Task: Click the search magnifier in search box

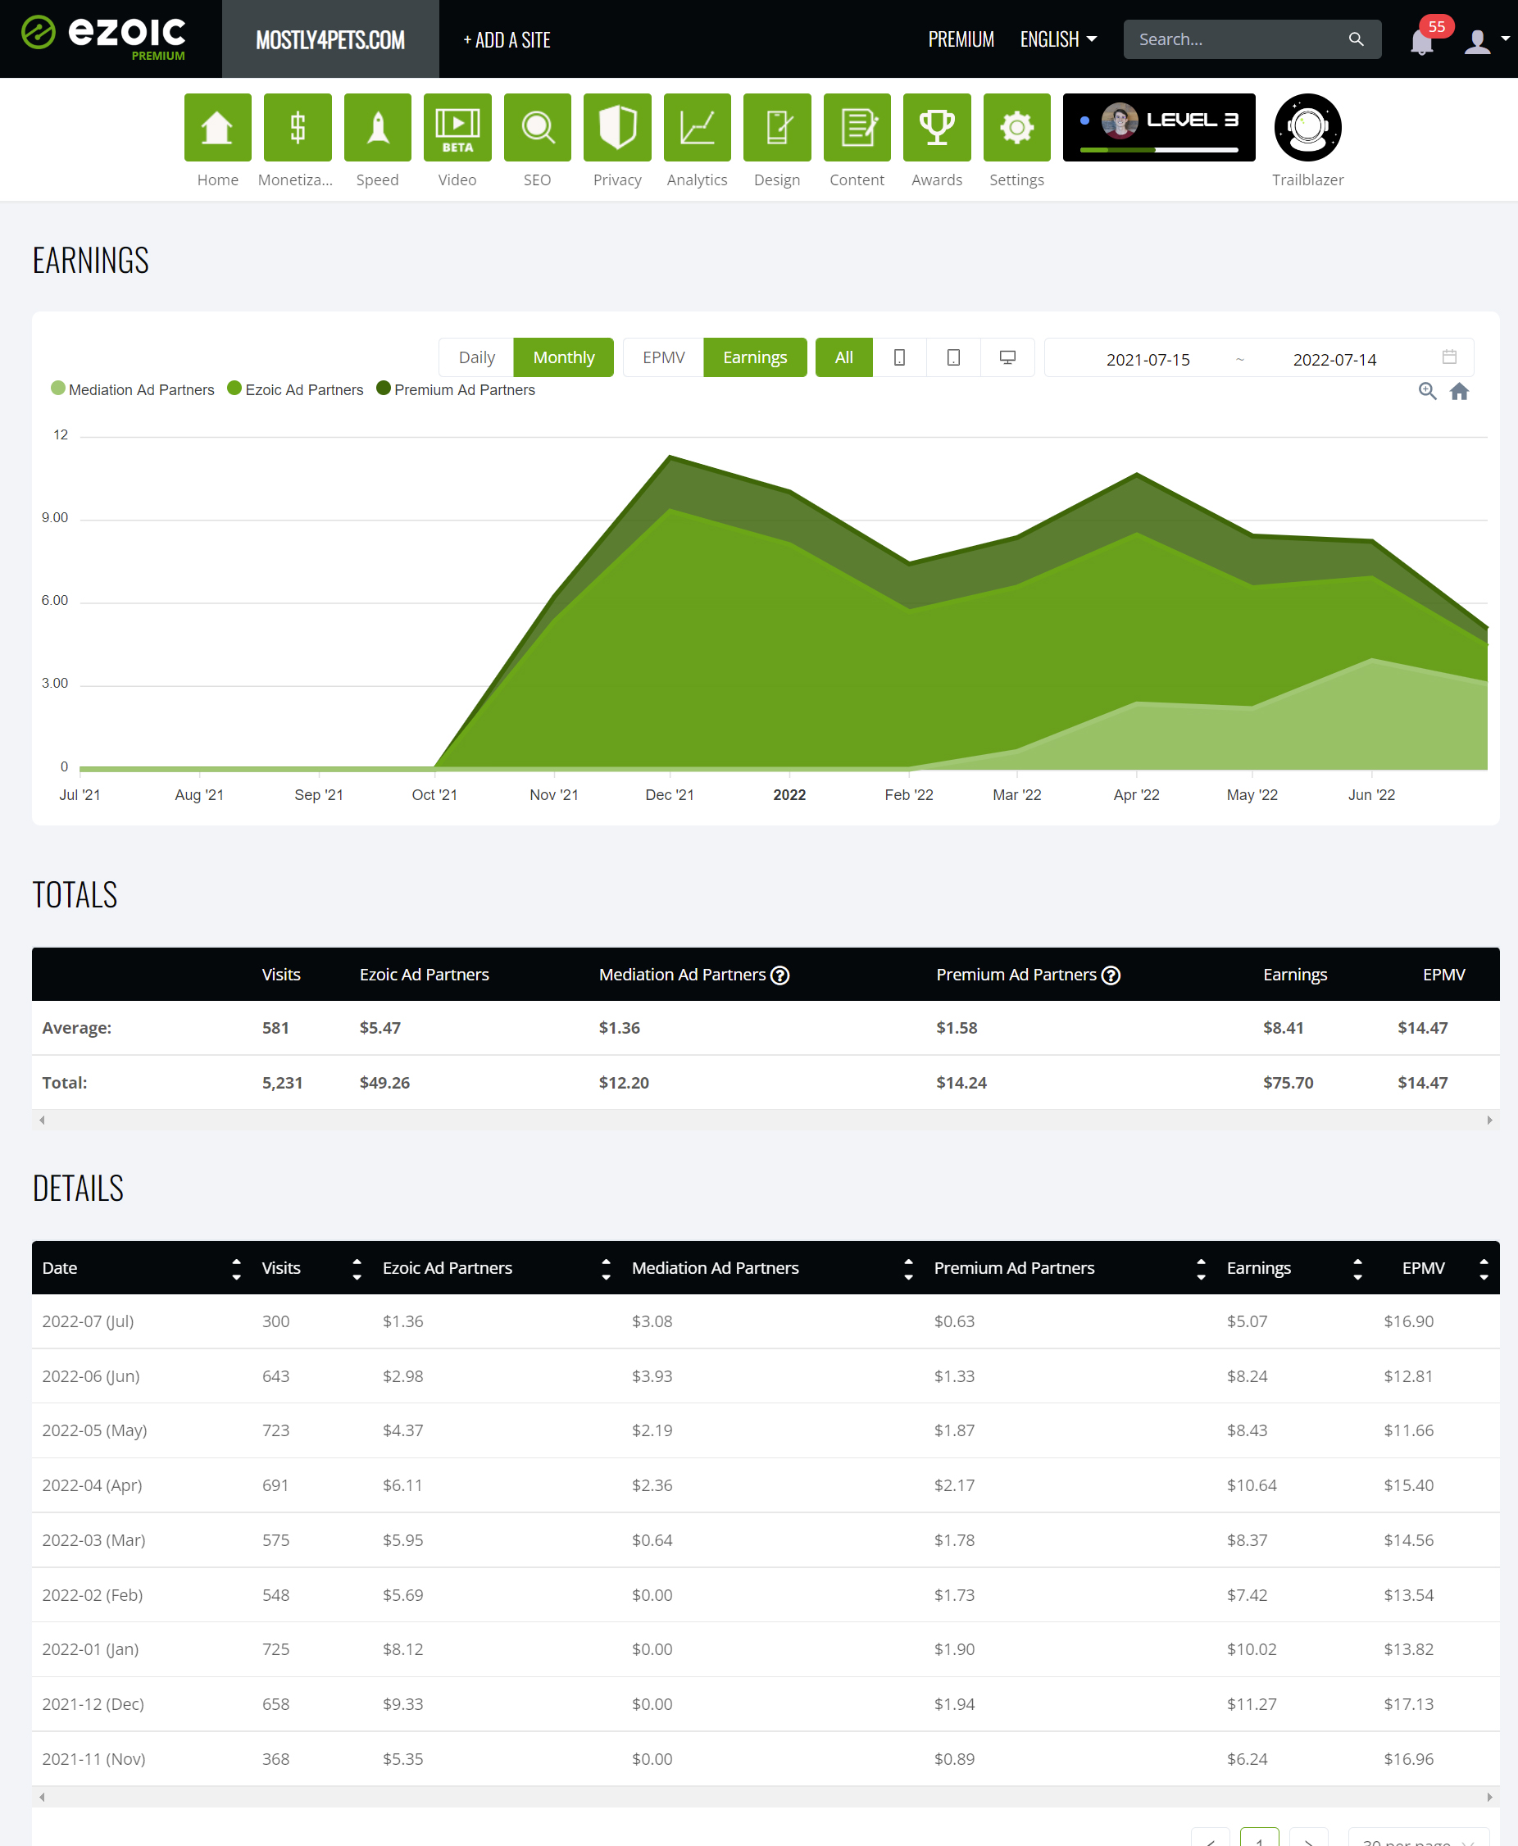Action: (x=1357, y=39)
